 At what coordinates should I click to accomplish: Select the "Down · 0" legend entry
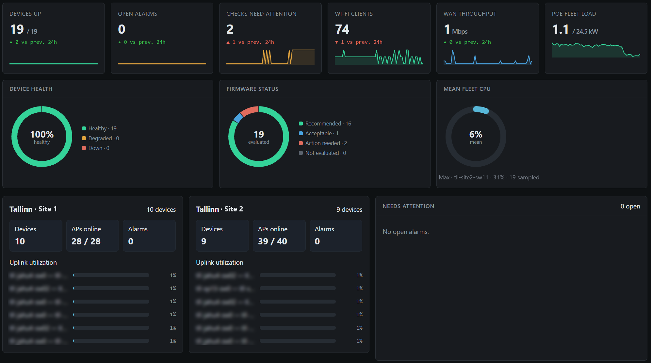96,148
